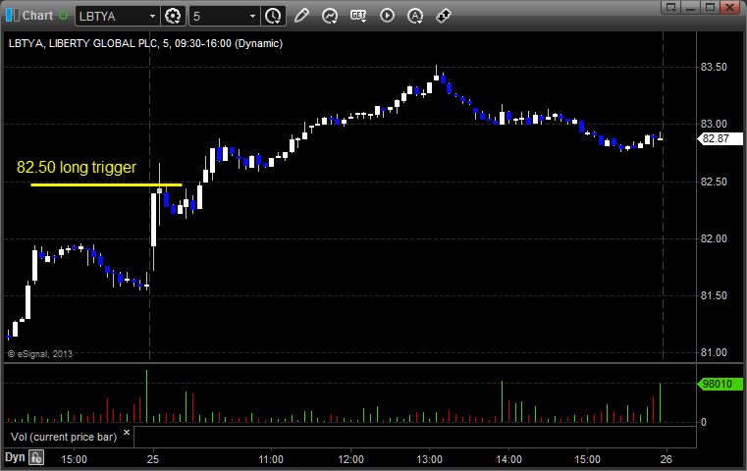Viewport: 747px width, 471px height.
Task: Select the yellow trigger line
Action: (x=106, y=184)
